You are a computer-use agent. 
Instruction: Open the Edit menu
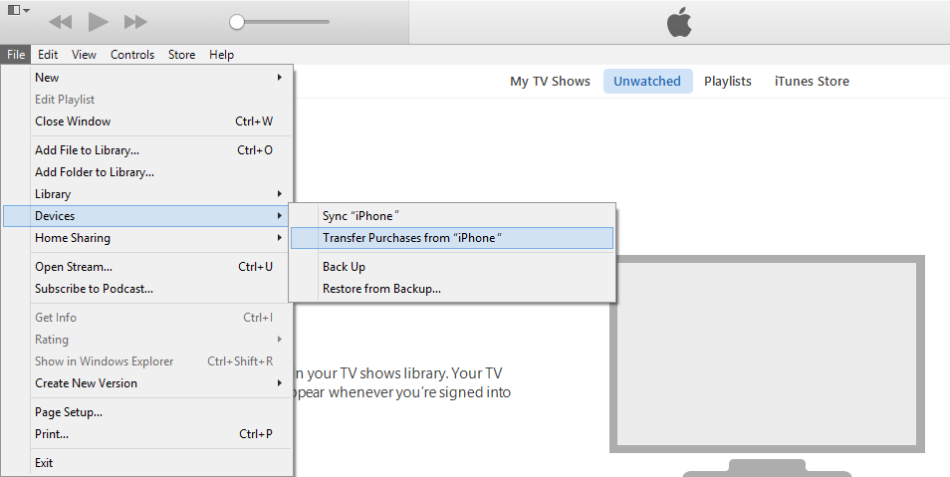[48, 55]
